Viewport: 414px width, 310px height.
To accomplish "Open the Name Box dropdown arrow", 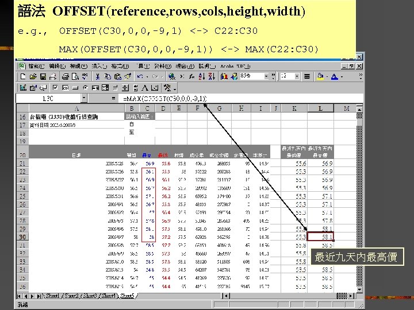I will [84, 99].
